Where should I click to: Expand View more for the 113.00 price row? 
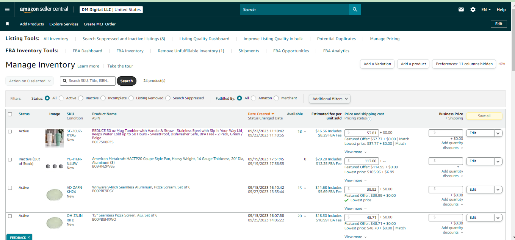(x=355, y=180)
